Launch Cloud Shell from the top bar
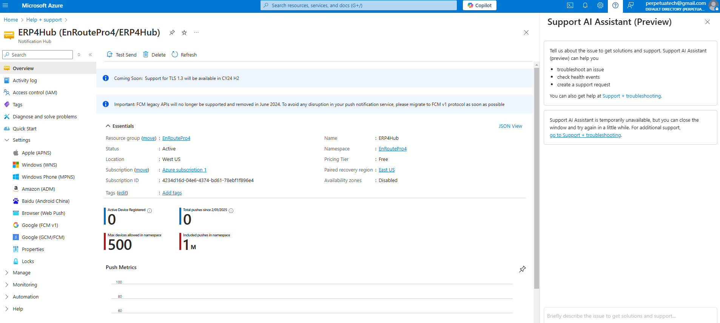The width and height of the screenshot is (720, 323). pos(570,5)
